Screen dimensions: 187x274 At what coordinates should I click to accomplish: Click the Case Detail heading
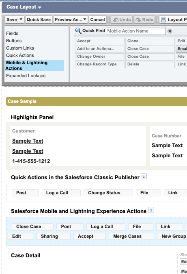[26, 255]
